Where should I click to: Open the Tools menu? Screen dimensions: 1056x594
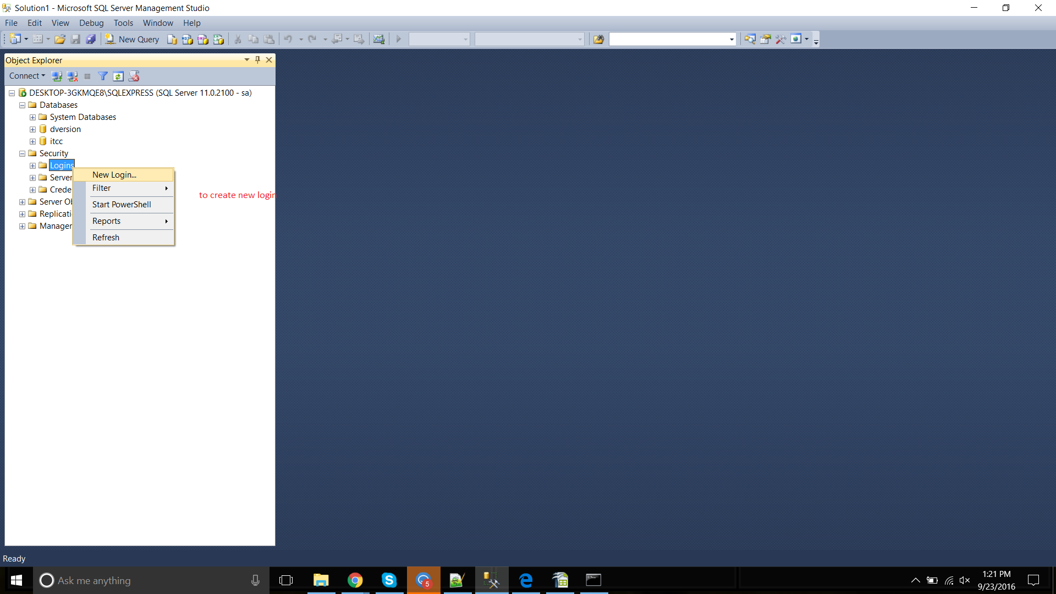[x=123, y=23]
